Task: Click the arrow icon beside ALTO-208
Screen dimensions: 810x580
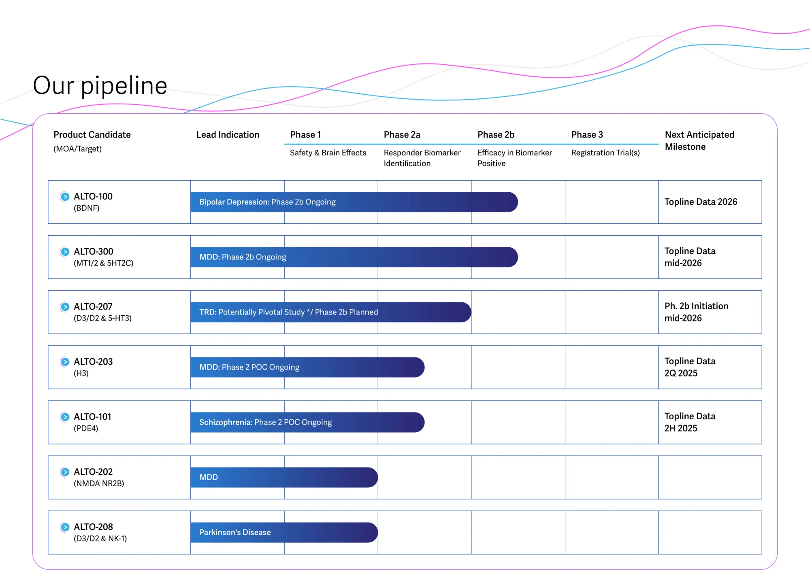Action: pyautogui.click(x=65, y=527)
